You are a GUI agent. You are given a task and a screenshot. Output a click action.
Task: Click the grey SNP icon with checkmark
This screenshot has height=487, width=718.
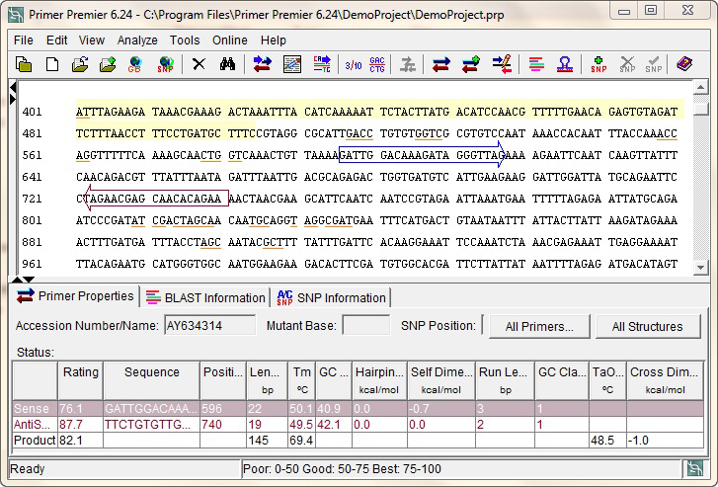[654, 64]
